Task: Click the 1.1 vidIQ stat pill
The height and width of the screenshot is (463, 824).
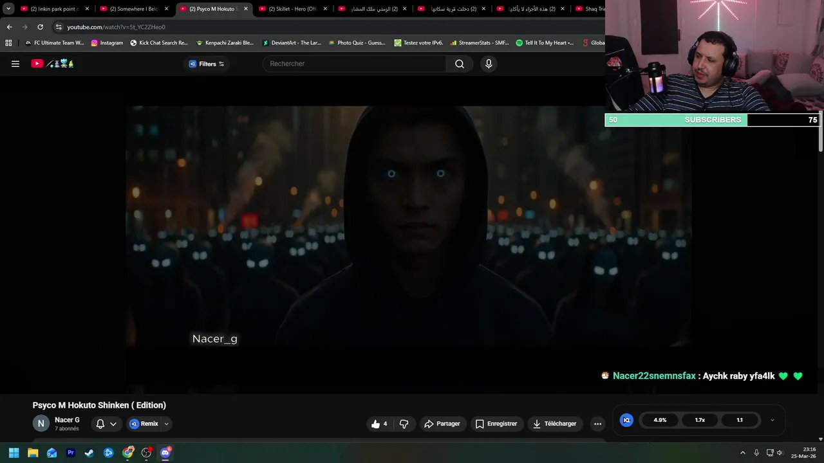Action: tap(740, 420)
